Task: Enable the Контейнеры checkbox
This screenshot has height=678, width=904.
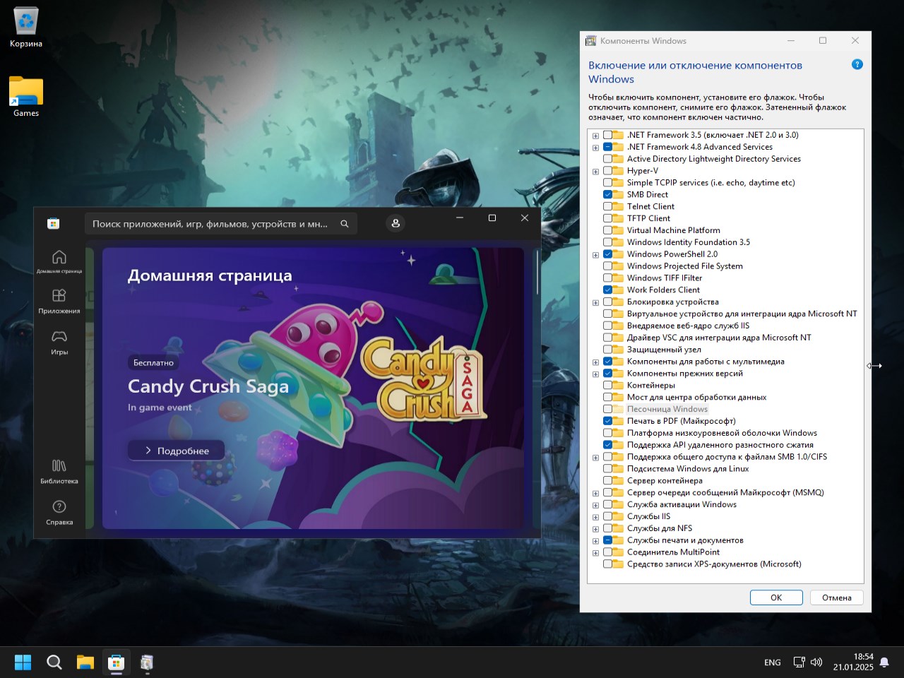Action: (x=607, y=386)
